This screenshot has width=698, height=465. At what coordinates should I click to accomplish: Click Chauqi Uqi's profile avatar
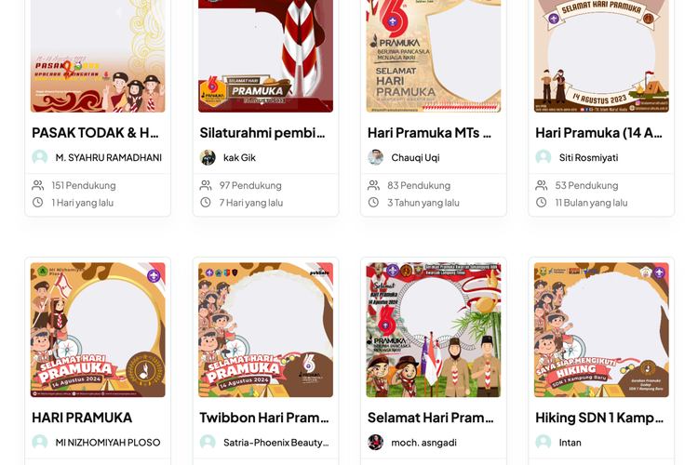(x=375, y=157)
